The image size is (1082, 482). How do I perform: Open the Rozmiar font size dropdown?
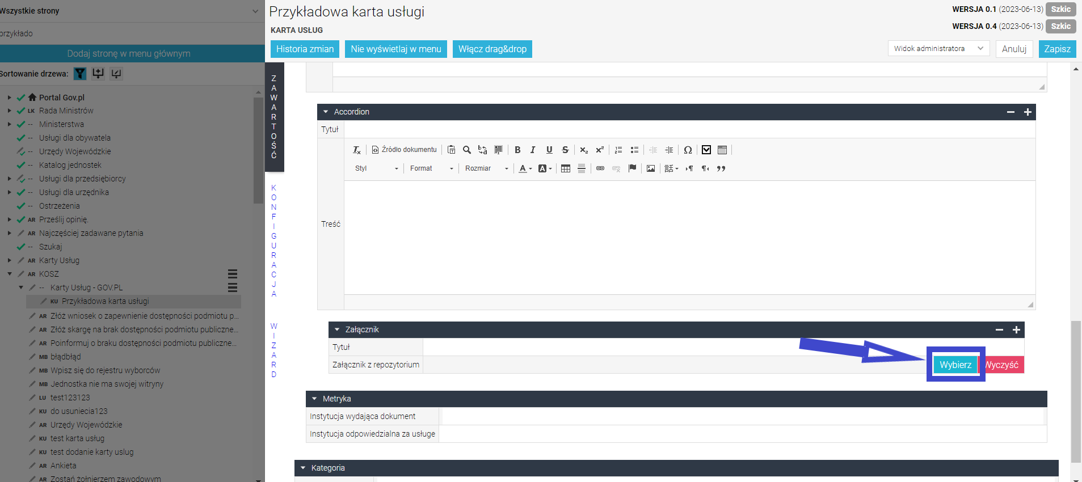(x=487, y=168)
